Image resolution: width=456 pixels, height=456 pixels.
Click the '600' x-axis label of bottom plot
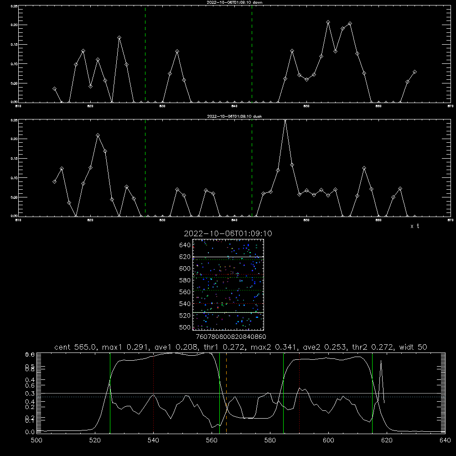[328, 440]
